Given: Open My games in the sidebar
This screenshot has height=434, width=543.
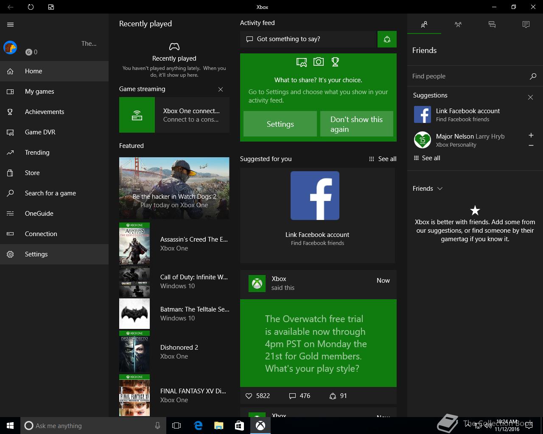Looking at the screenshot, I should tap(54, 92).
